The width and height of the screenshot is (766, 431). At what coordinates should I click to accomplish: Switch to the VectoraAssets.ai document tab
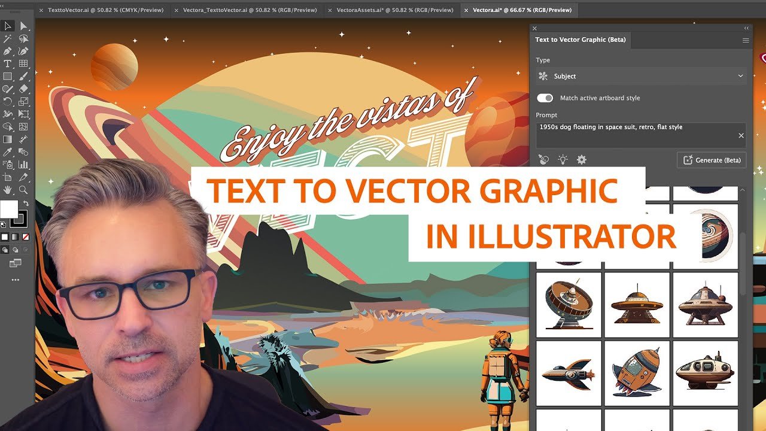point(394,10)
